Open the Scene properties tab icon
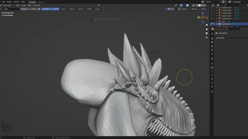Viewport: 248px width, 139px height. point(212,50)
